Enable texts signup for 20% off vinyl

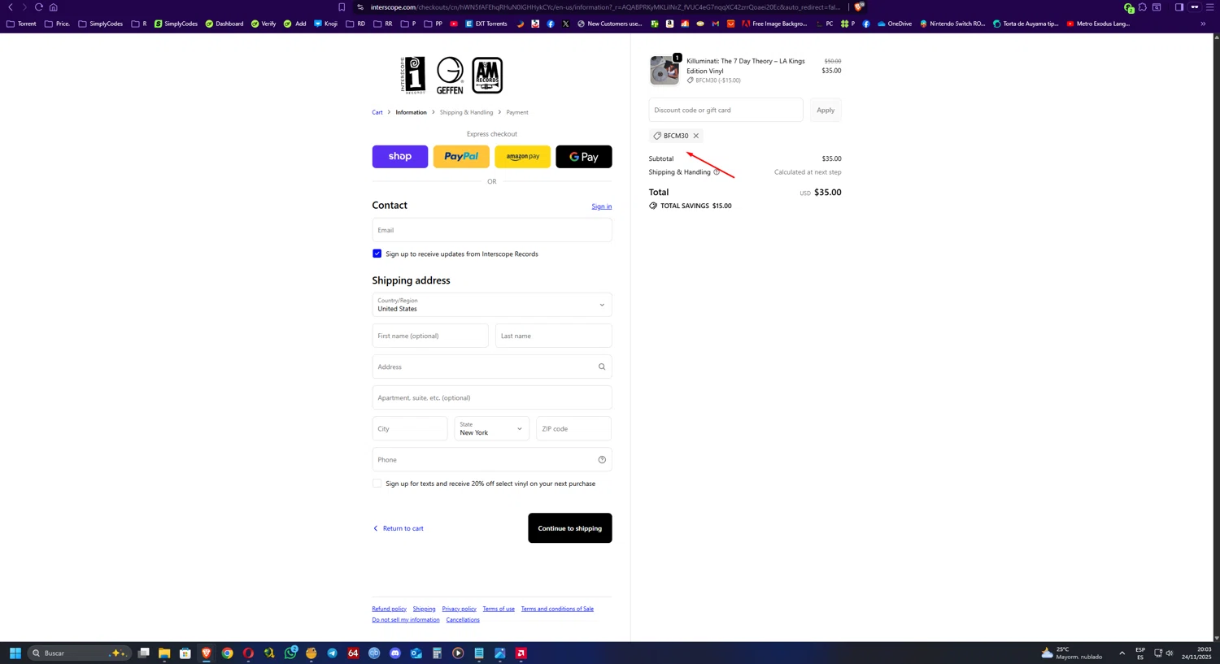(377, 484)
